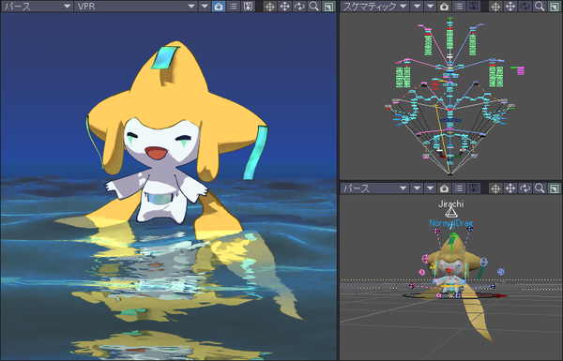Image resolution: width=563 pixels, height=361 pixels.
Task: Toggle camera icon in the schematic viewport header
Action: click(x=444, y=7)
